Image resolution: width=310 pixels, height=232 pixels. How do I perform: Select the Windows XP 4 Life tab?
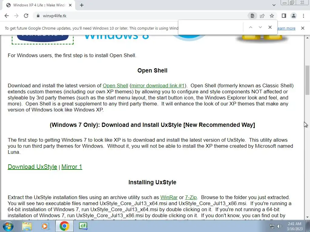[38, 5]
